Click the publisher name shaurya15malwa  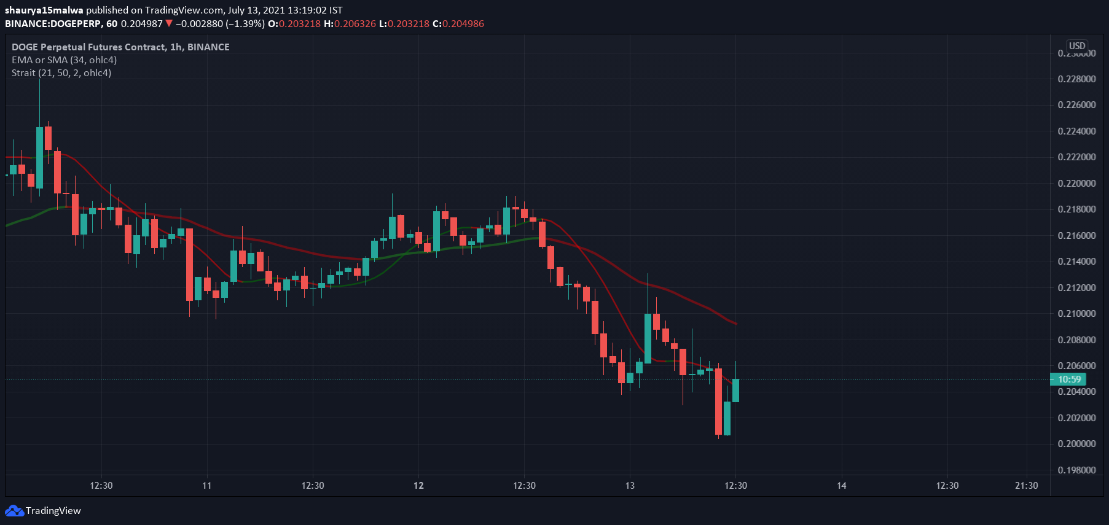(44, 10)
